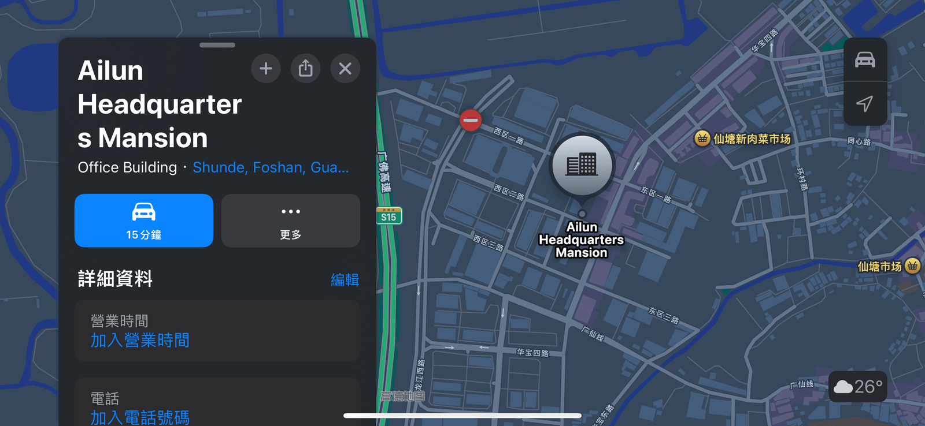Close the Ailun Headquarters Mansion card
This screenshot has width=925, height=426.
tap(345, 69)
